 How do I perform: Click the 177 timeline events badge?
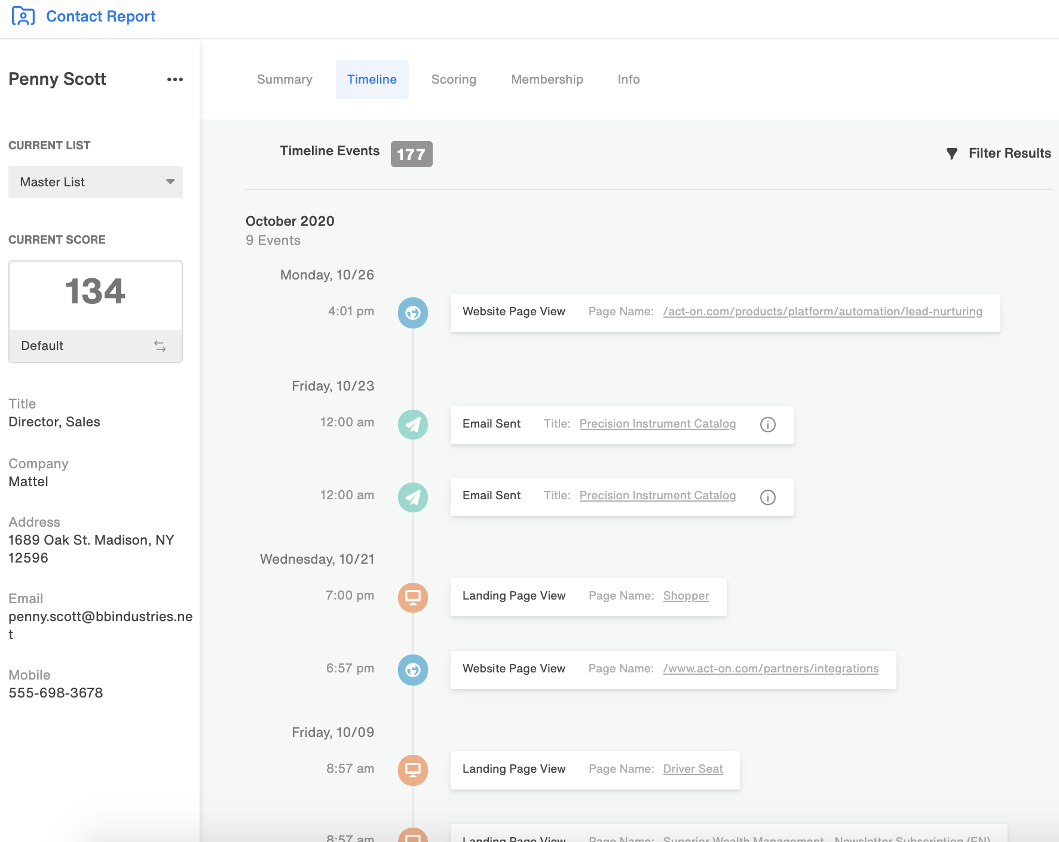tap(411, 154)
